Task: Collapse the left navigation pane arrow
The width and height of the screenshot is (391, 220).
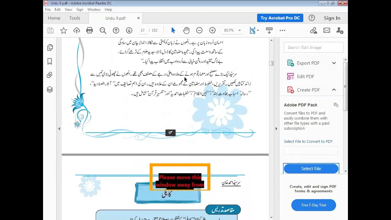Action: tap(59, 129)
